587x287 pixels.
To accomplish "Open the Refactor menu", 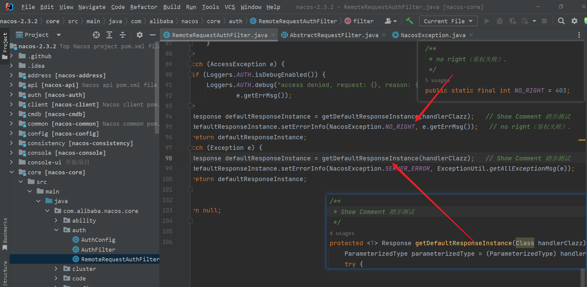I will tap(144, 7).
